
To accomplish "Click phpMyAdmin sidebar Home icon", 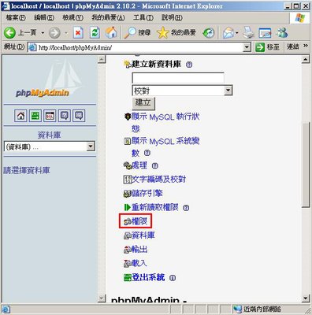I will pyautogui.click(x=20, y=116).
